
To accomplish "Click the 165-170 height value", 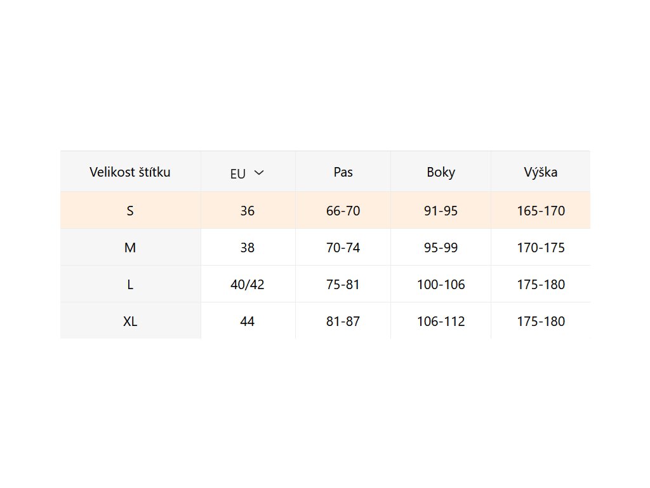I will (541, 211).
